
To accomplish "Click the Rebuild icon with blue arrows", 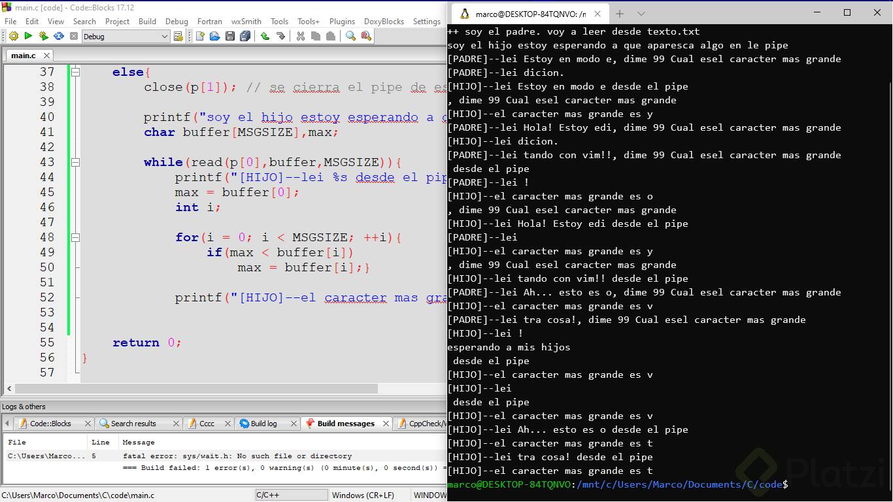I will [x=59, y=37].
